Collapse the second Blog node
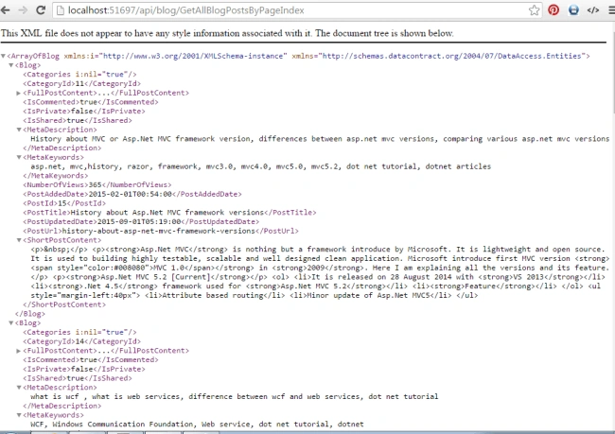This screenshot has height=434, width=615. tap(11, 323)
